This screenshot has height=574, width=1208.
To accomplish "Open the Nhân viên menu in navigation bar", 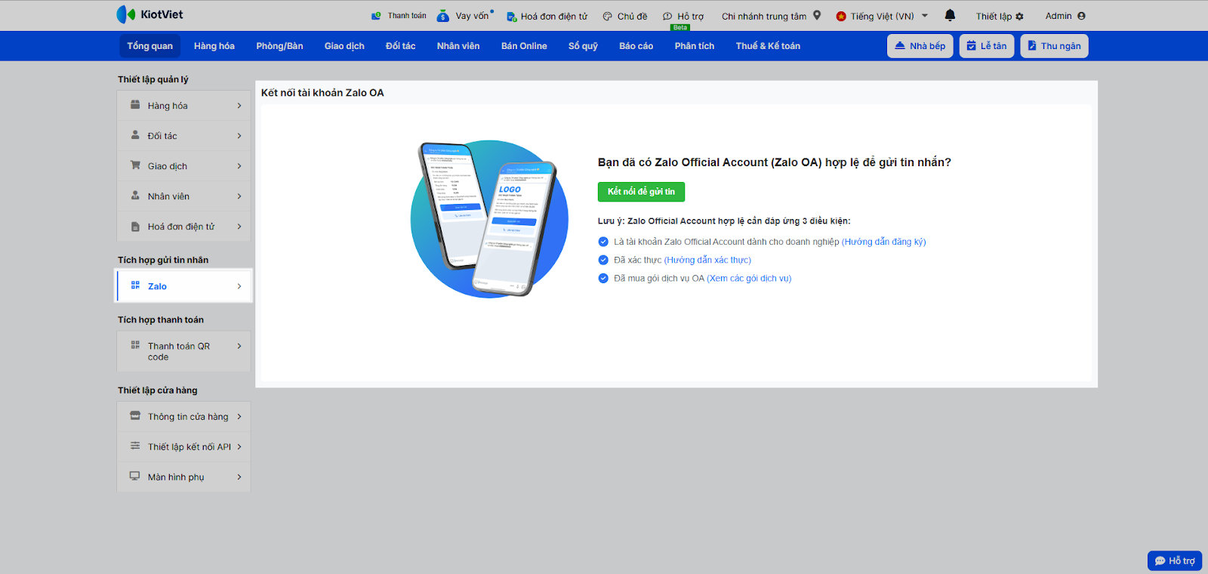I will click(x=458, y=46).
